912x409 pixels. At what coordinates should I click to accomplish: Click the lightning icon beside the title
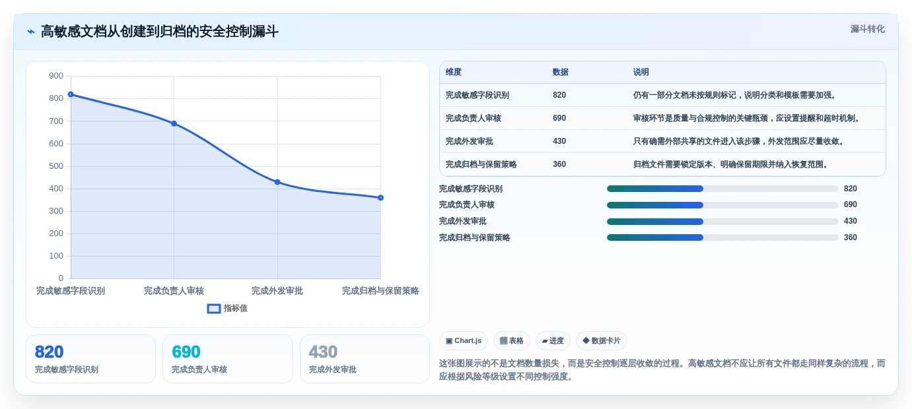[x=30, y=32]
